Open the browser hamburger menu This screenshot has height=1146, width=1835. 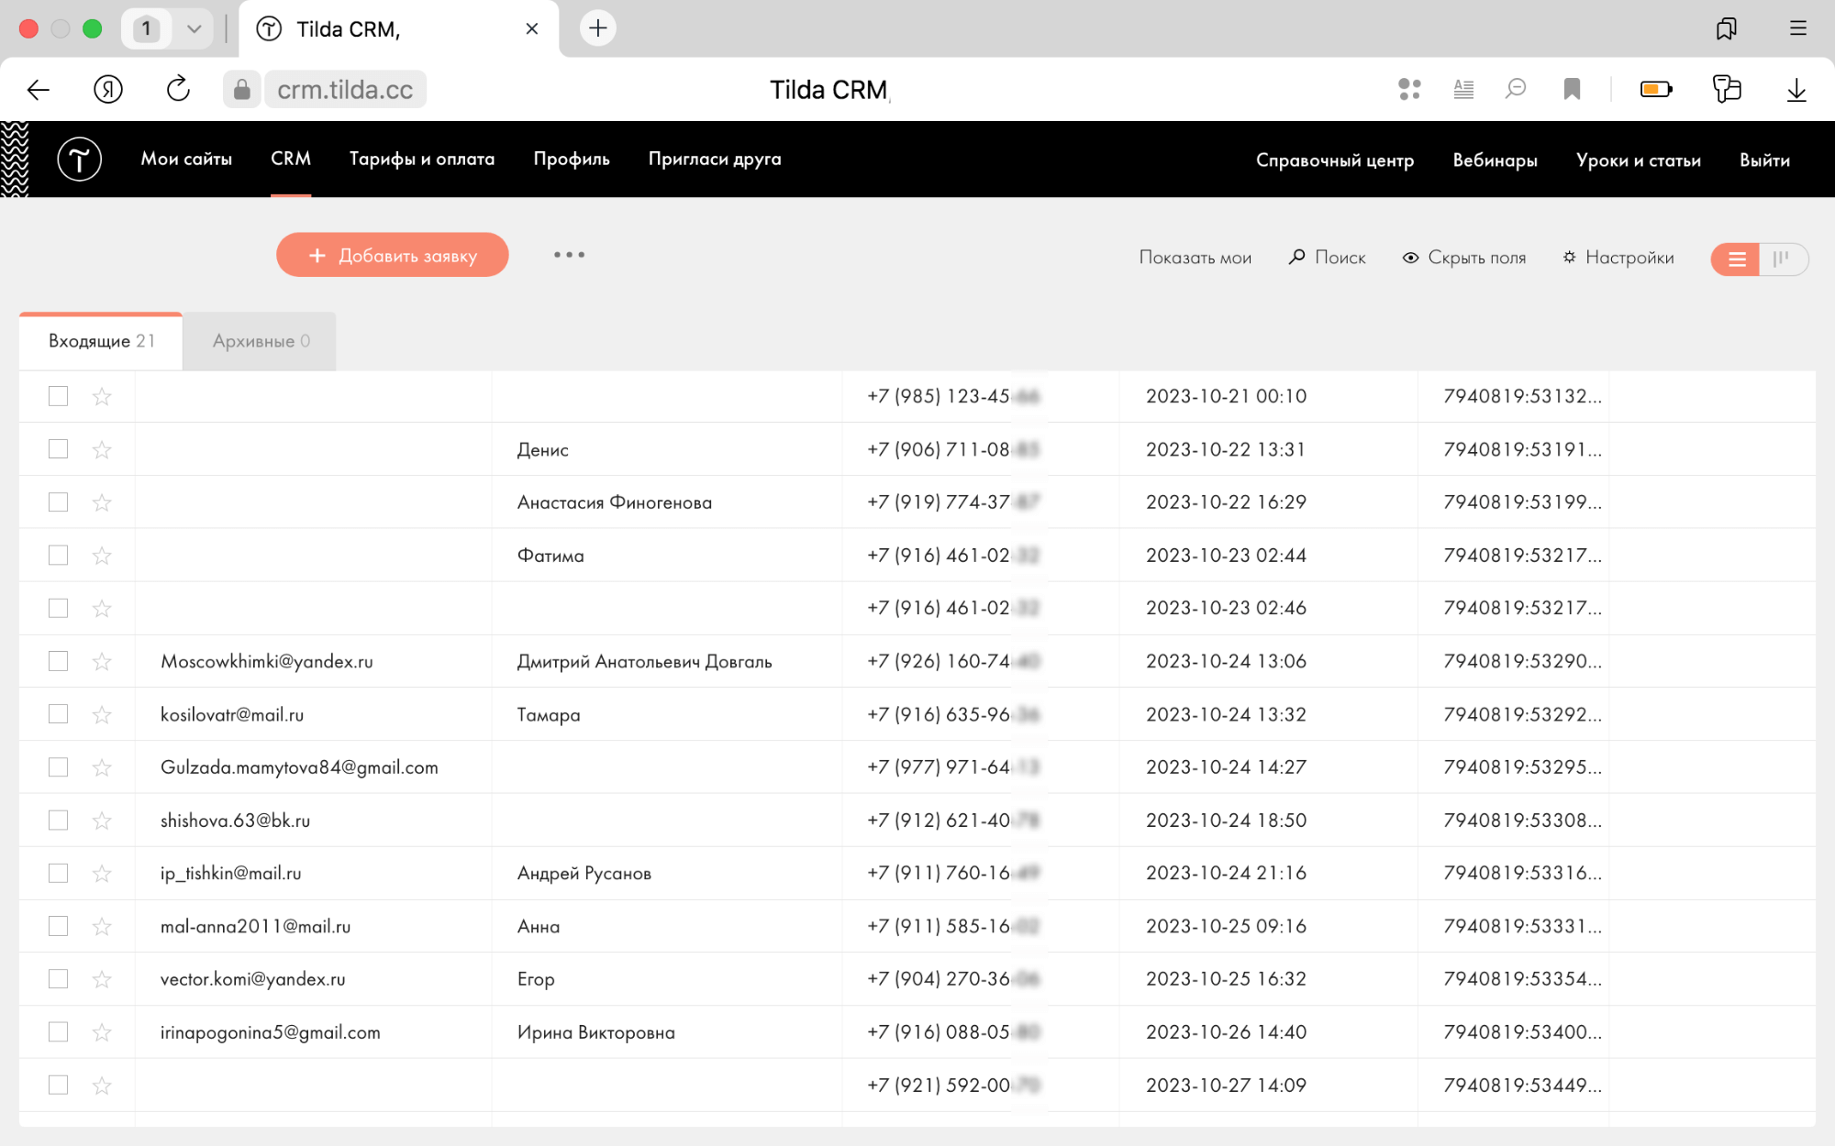coord(1797,28)
